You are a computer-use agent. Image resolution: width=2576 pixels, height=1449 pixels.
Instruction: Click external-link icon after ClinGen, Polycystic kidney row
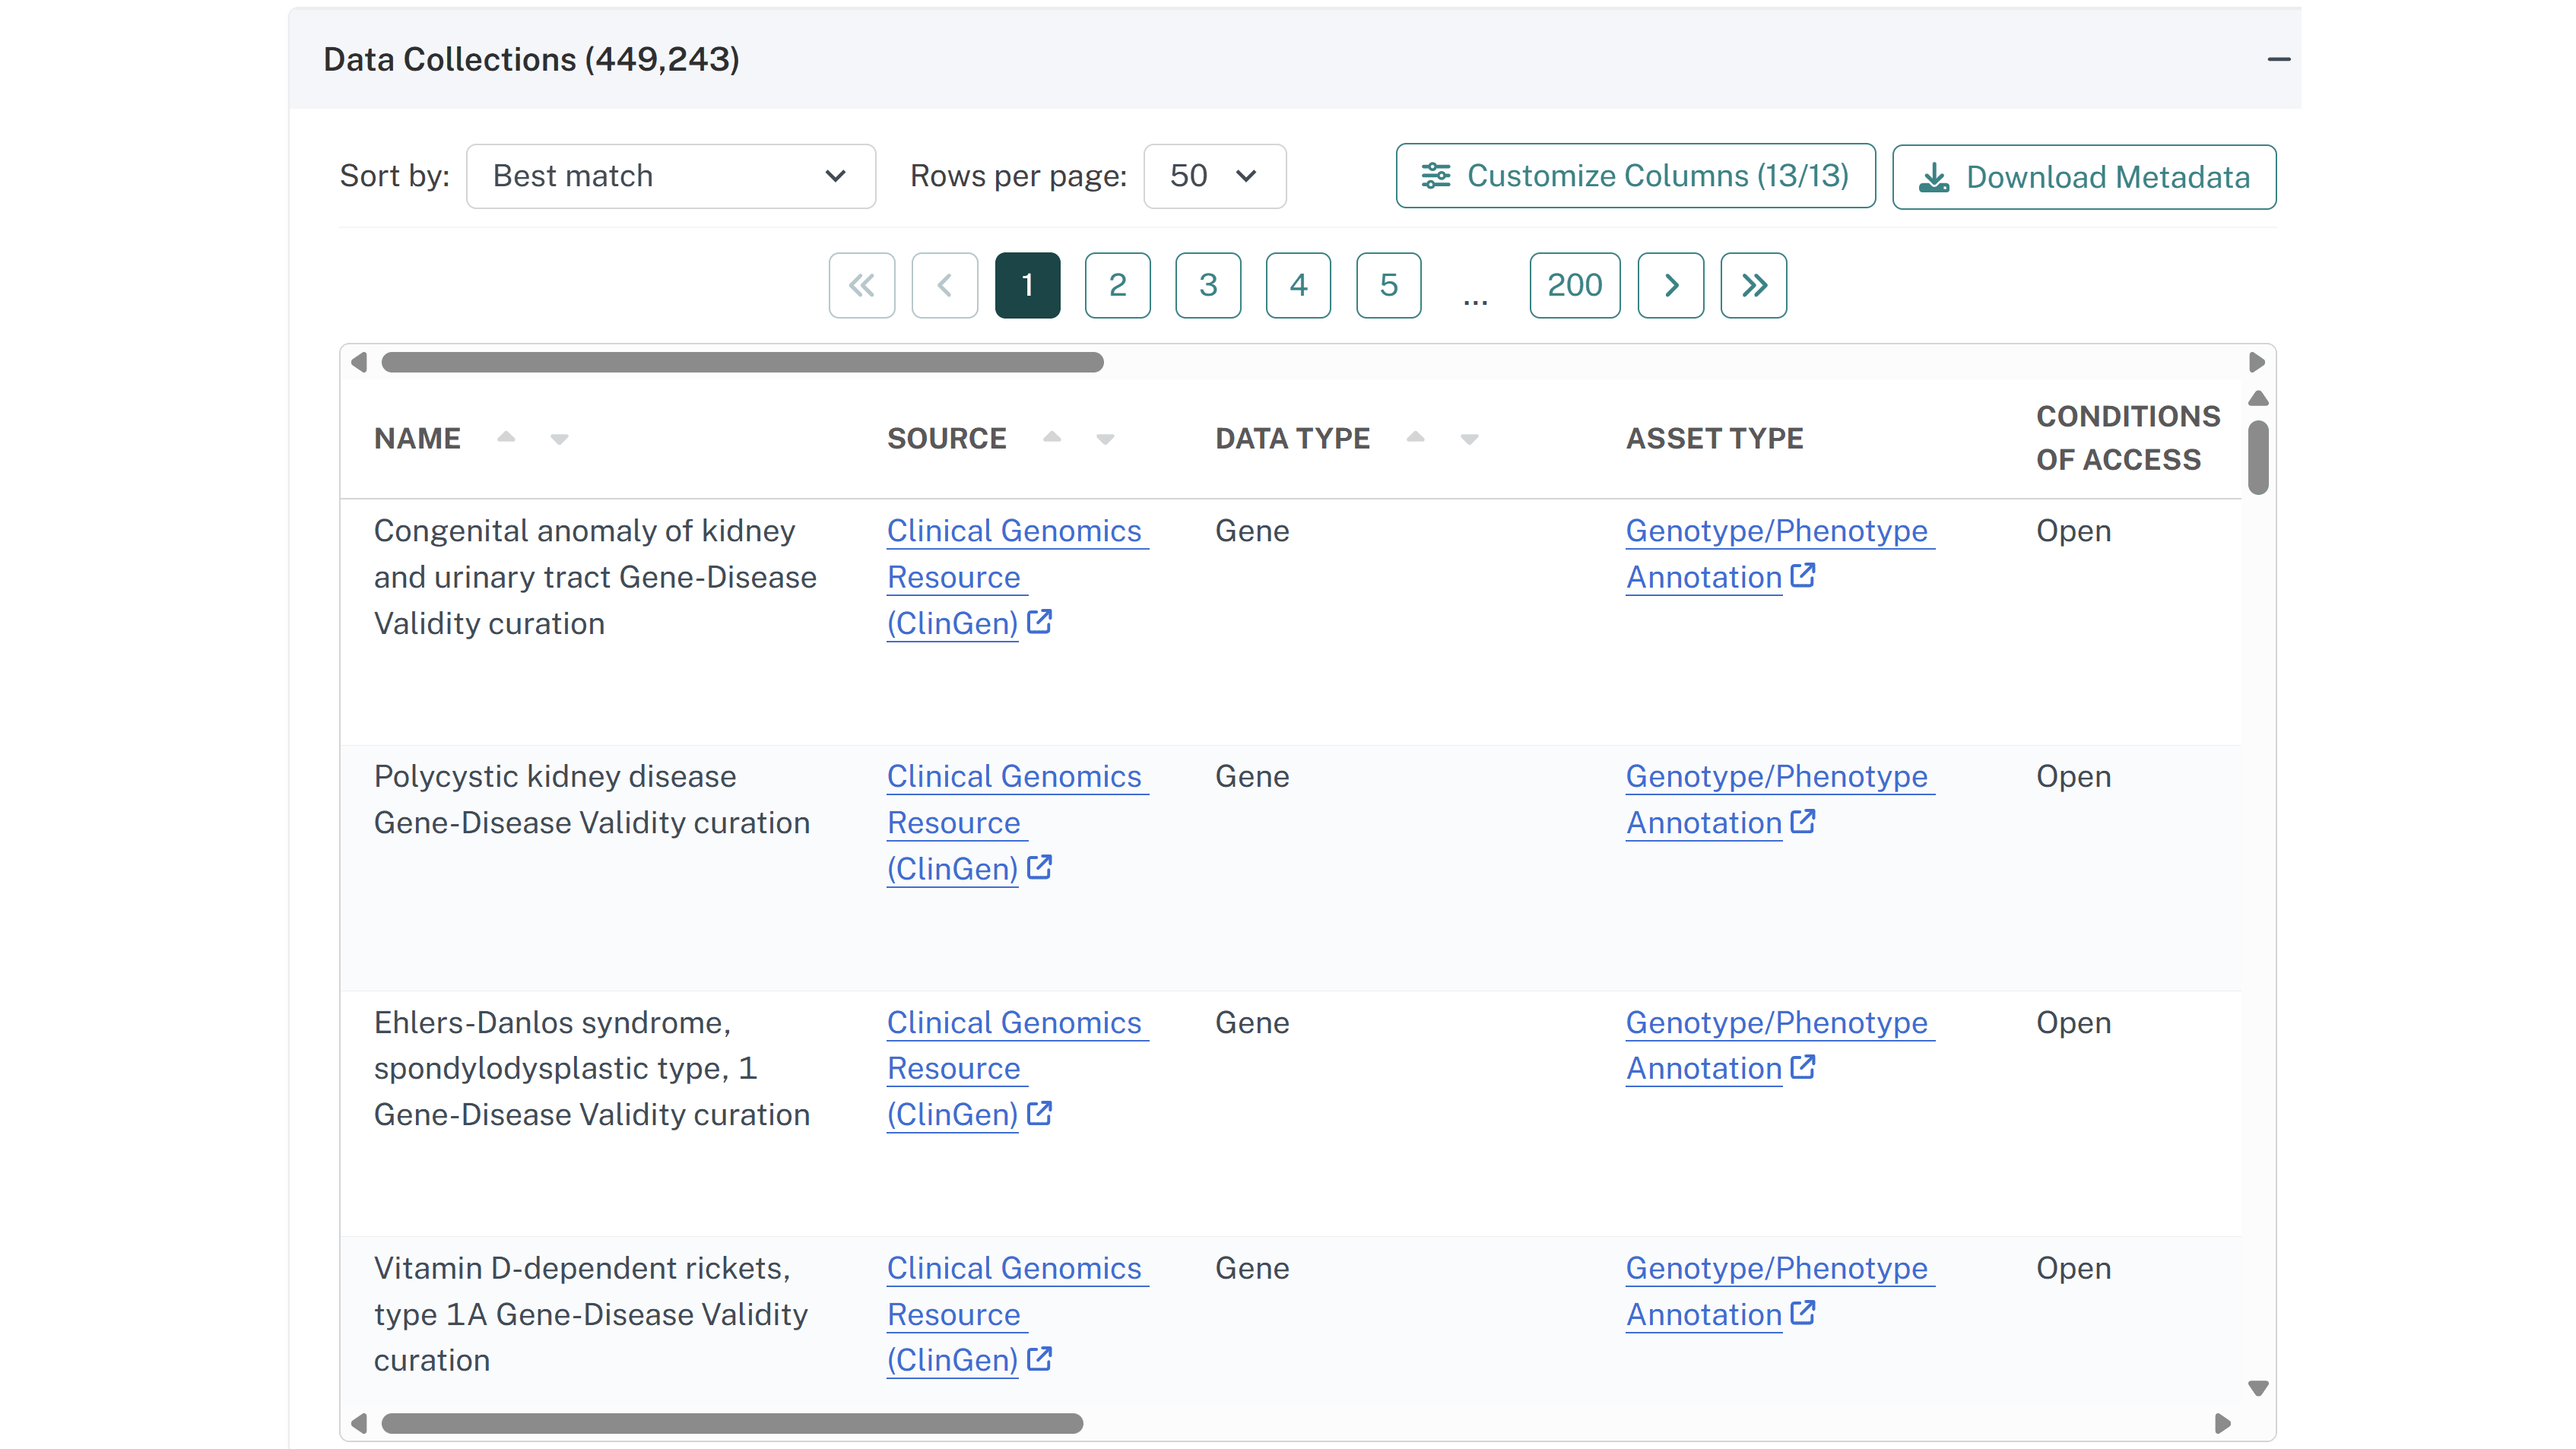[1040, 867]
